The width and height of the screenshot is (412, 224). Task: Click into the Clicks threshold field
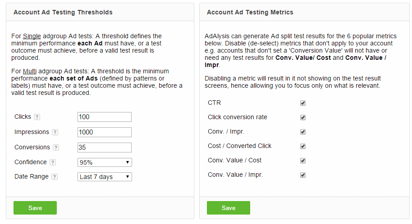pyautogui.click(x=105, y=117)
